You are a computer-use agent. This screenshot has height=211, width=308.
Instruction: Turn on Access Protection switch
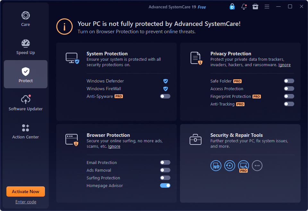pos(289,89)
